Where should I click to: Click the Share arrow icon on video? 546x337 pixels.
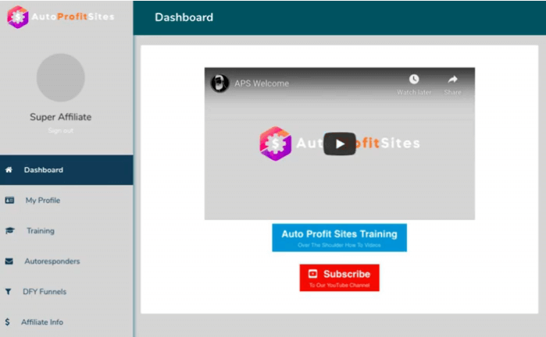[453, 80]
